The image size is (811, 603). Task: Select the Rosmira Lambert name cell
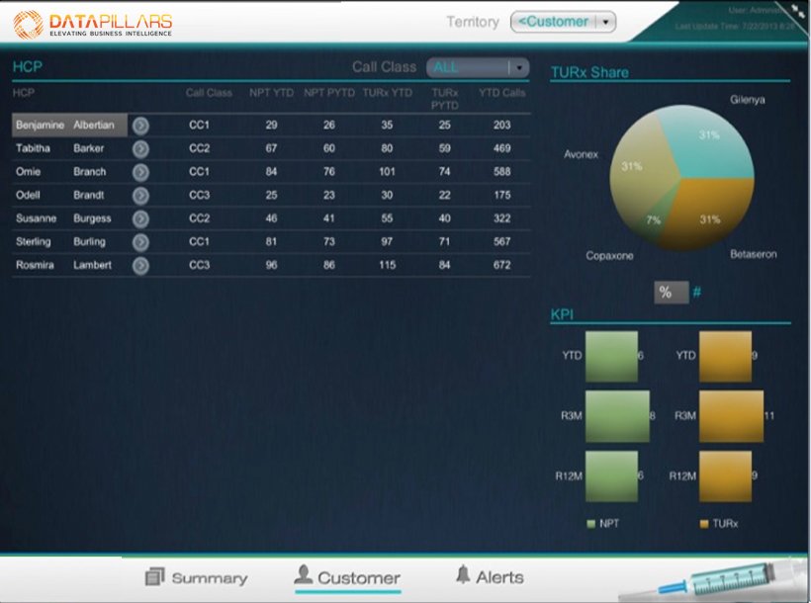click(x=69, y=265)
